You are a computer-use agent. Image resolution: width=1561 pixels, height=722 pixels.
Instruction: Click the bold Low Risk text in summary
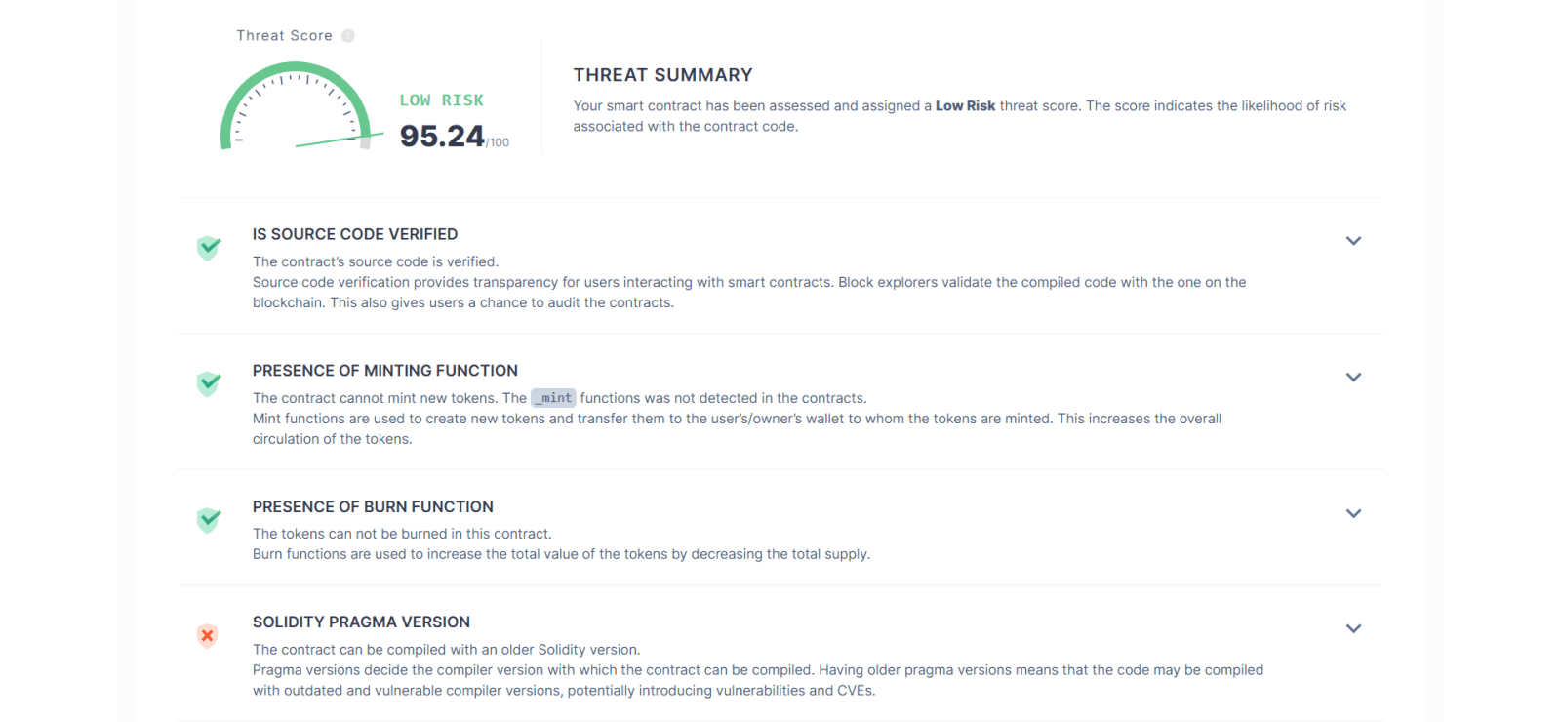(965, 106)
